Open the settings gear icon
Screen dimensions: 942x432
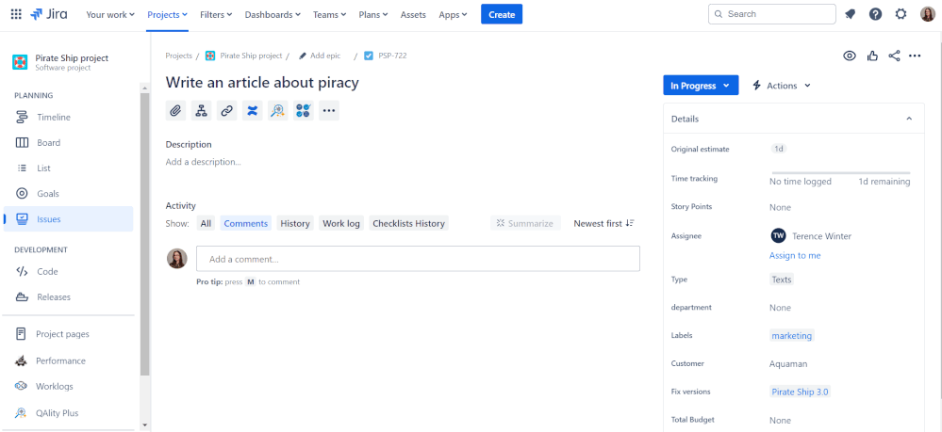(901, 14)
